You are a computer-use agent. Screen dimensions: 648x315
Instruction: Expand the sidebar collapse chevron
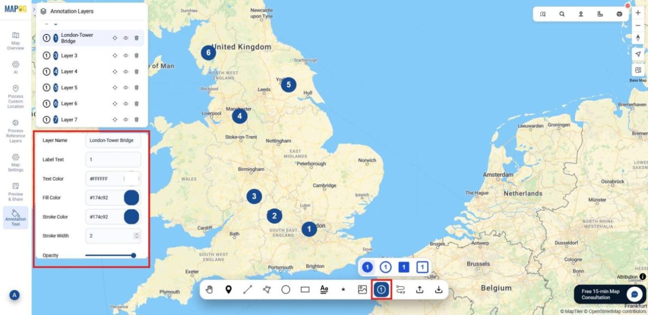tap(34, 10)
